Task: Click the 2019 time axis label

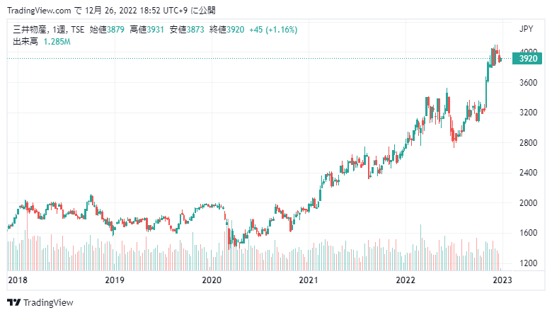Action: coord(115,280)
